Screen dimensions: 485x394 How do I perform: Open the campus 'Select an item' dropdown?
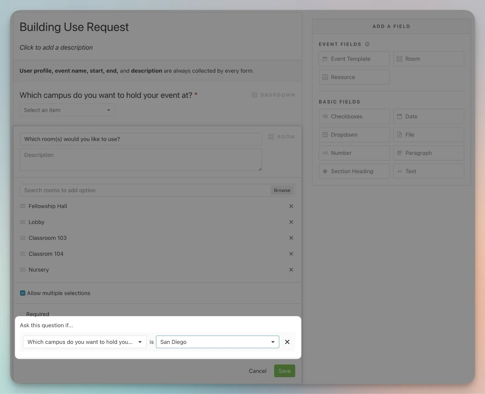click(67, 110)
